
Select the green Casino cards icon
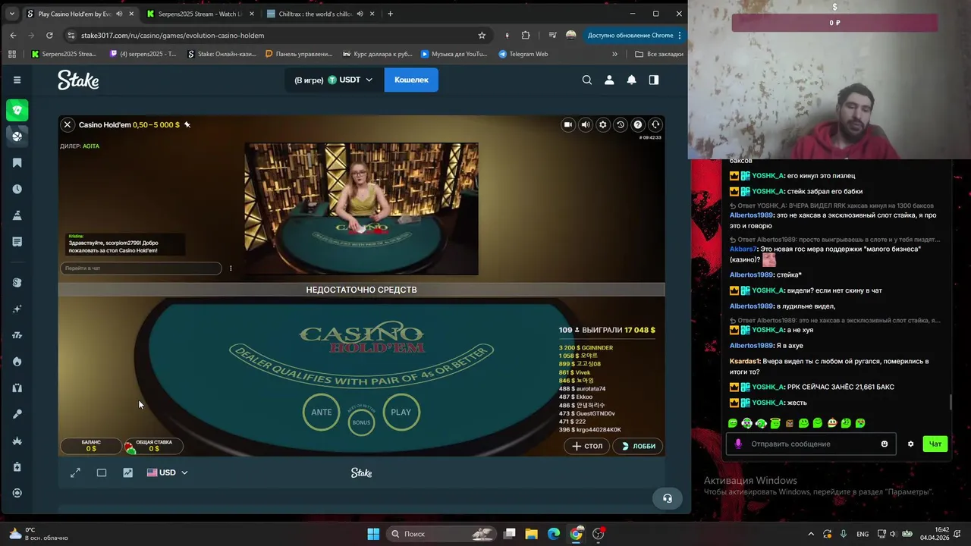tap(17, 110)
